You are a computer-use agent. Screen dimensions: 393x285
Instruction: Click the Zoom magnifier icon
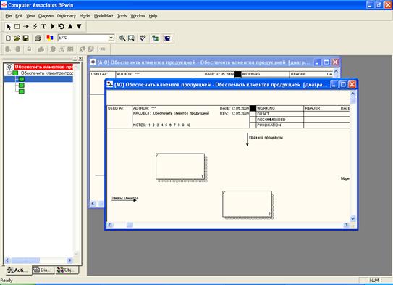(x=122, y=38)
